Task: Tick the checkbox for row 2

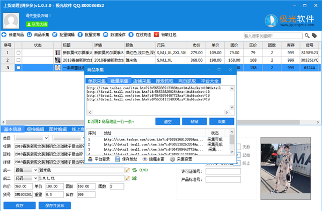Action: (x=18, y=60)
